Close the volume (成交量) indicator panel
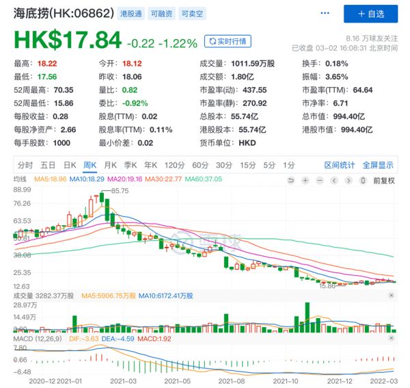The image size is (410, 388). (391, 296)
